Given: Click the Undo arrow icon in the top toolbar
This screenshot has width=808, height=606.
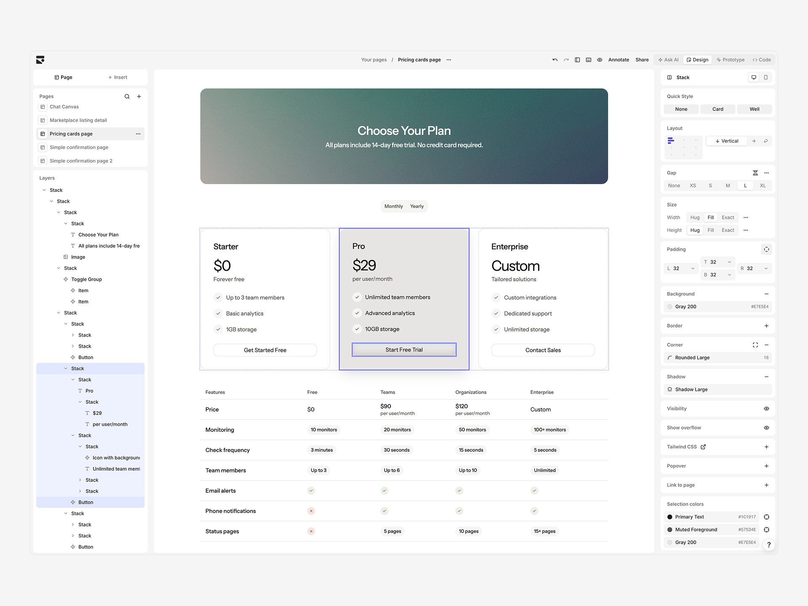Looking at the screenshot, I should pos(555,60).
